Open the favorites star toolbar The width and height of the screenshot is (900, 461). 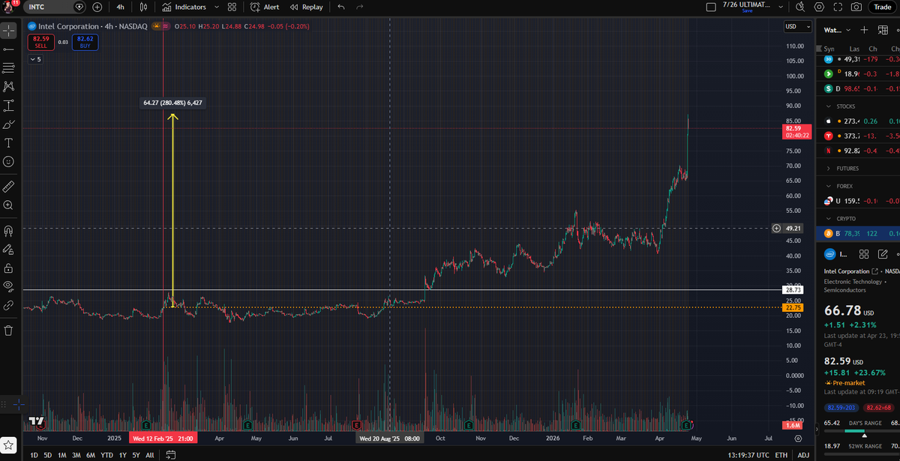click(x=9, y=447)
